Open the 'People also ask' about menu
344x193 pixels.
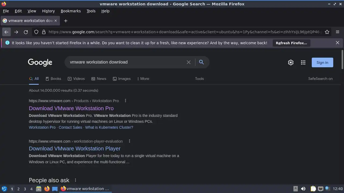[x=76, y=180]
